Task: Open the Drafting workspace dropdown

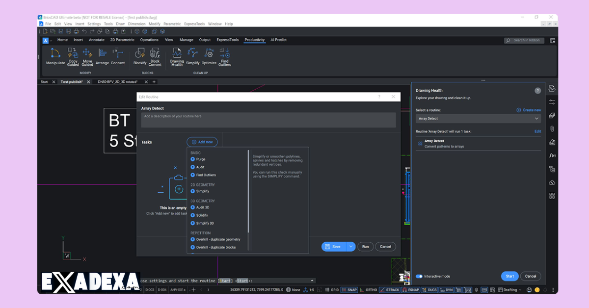Action: click(x=509, y=290)
